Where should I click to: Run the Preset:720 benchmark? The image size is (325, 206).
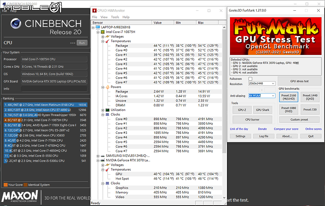[x=310, y=109]
